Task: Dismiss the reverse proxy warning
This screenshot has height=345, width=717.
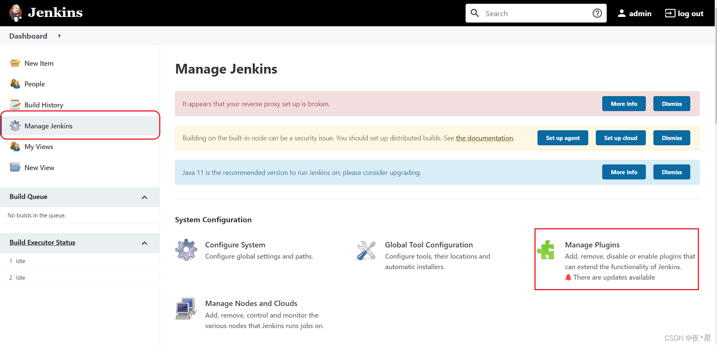Action: 671,104
